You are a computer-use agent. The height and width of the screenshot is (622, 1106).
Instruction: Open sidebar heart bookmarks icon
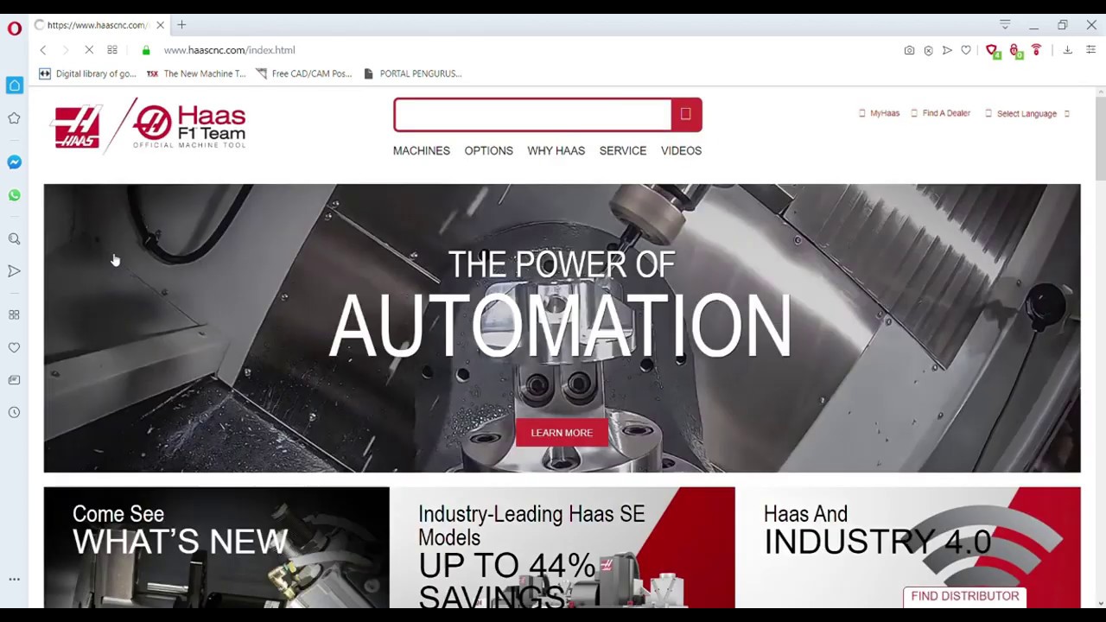pos(14,347)
